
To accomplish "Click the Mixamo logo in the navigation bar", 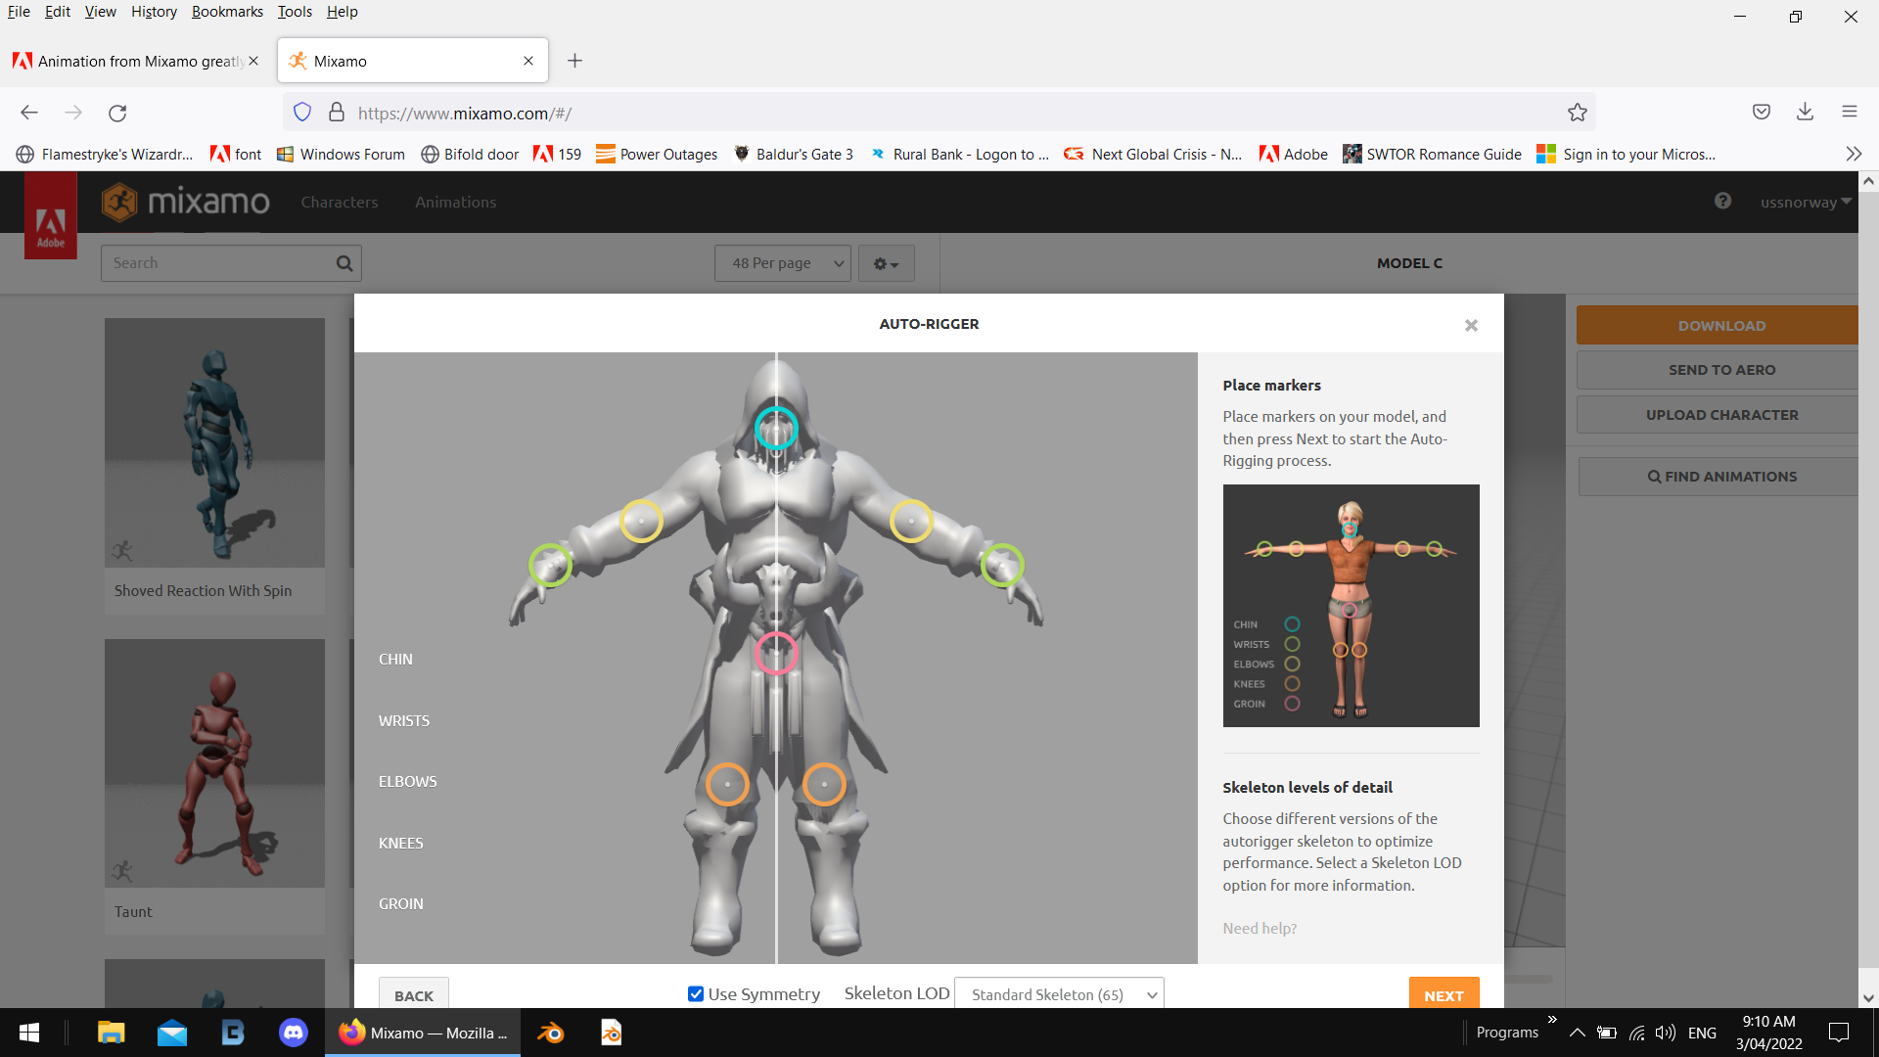I will [185, 202].
